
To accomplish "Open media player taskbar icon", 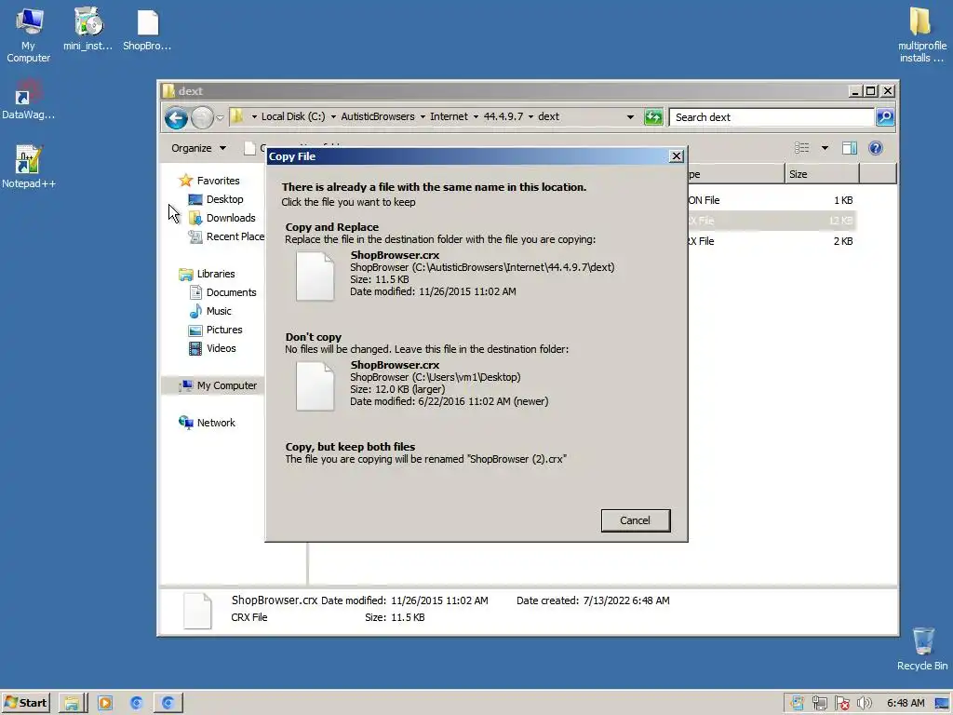I will coord(104,703).
